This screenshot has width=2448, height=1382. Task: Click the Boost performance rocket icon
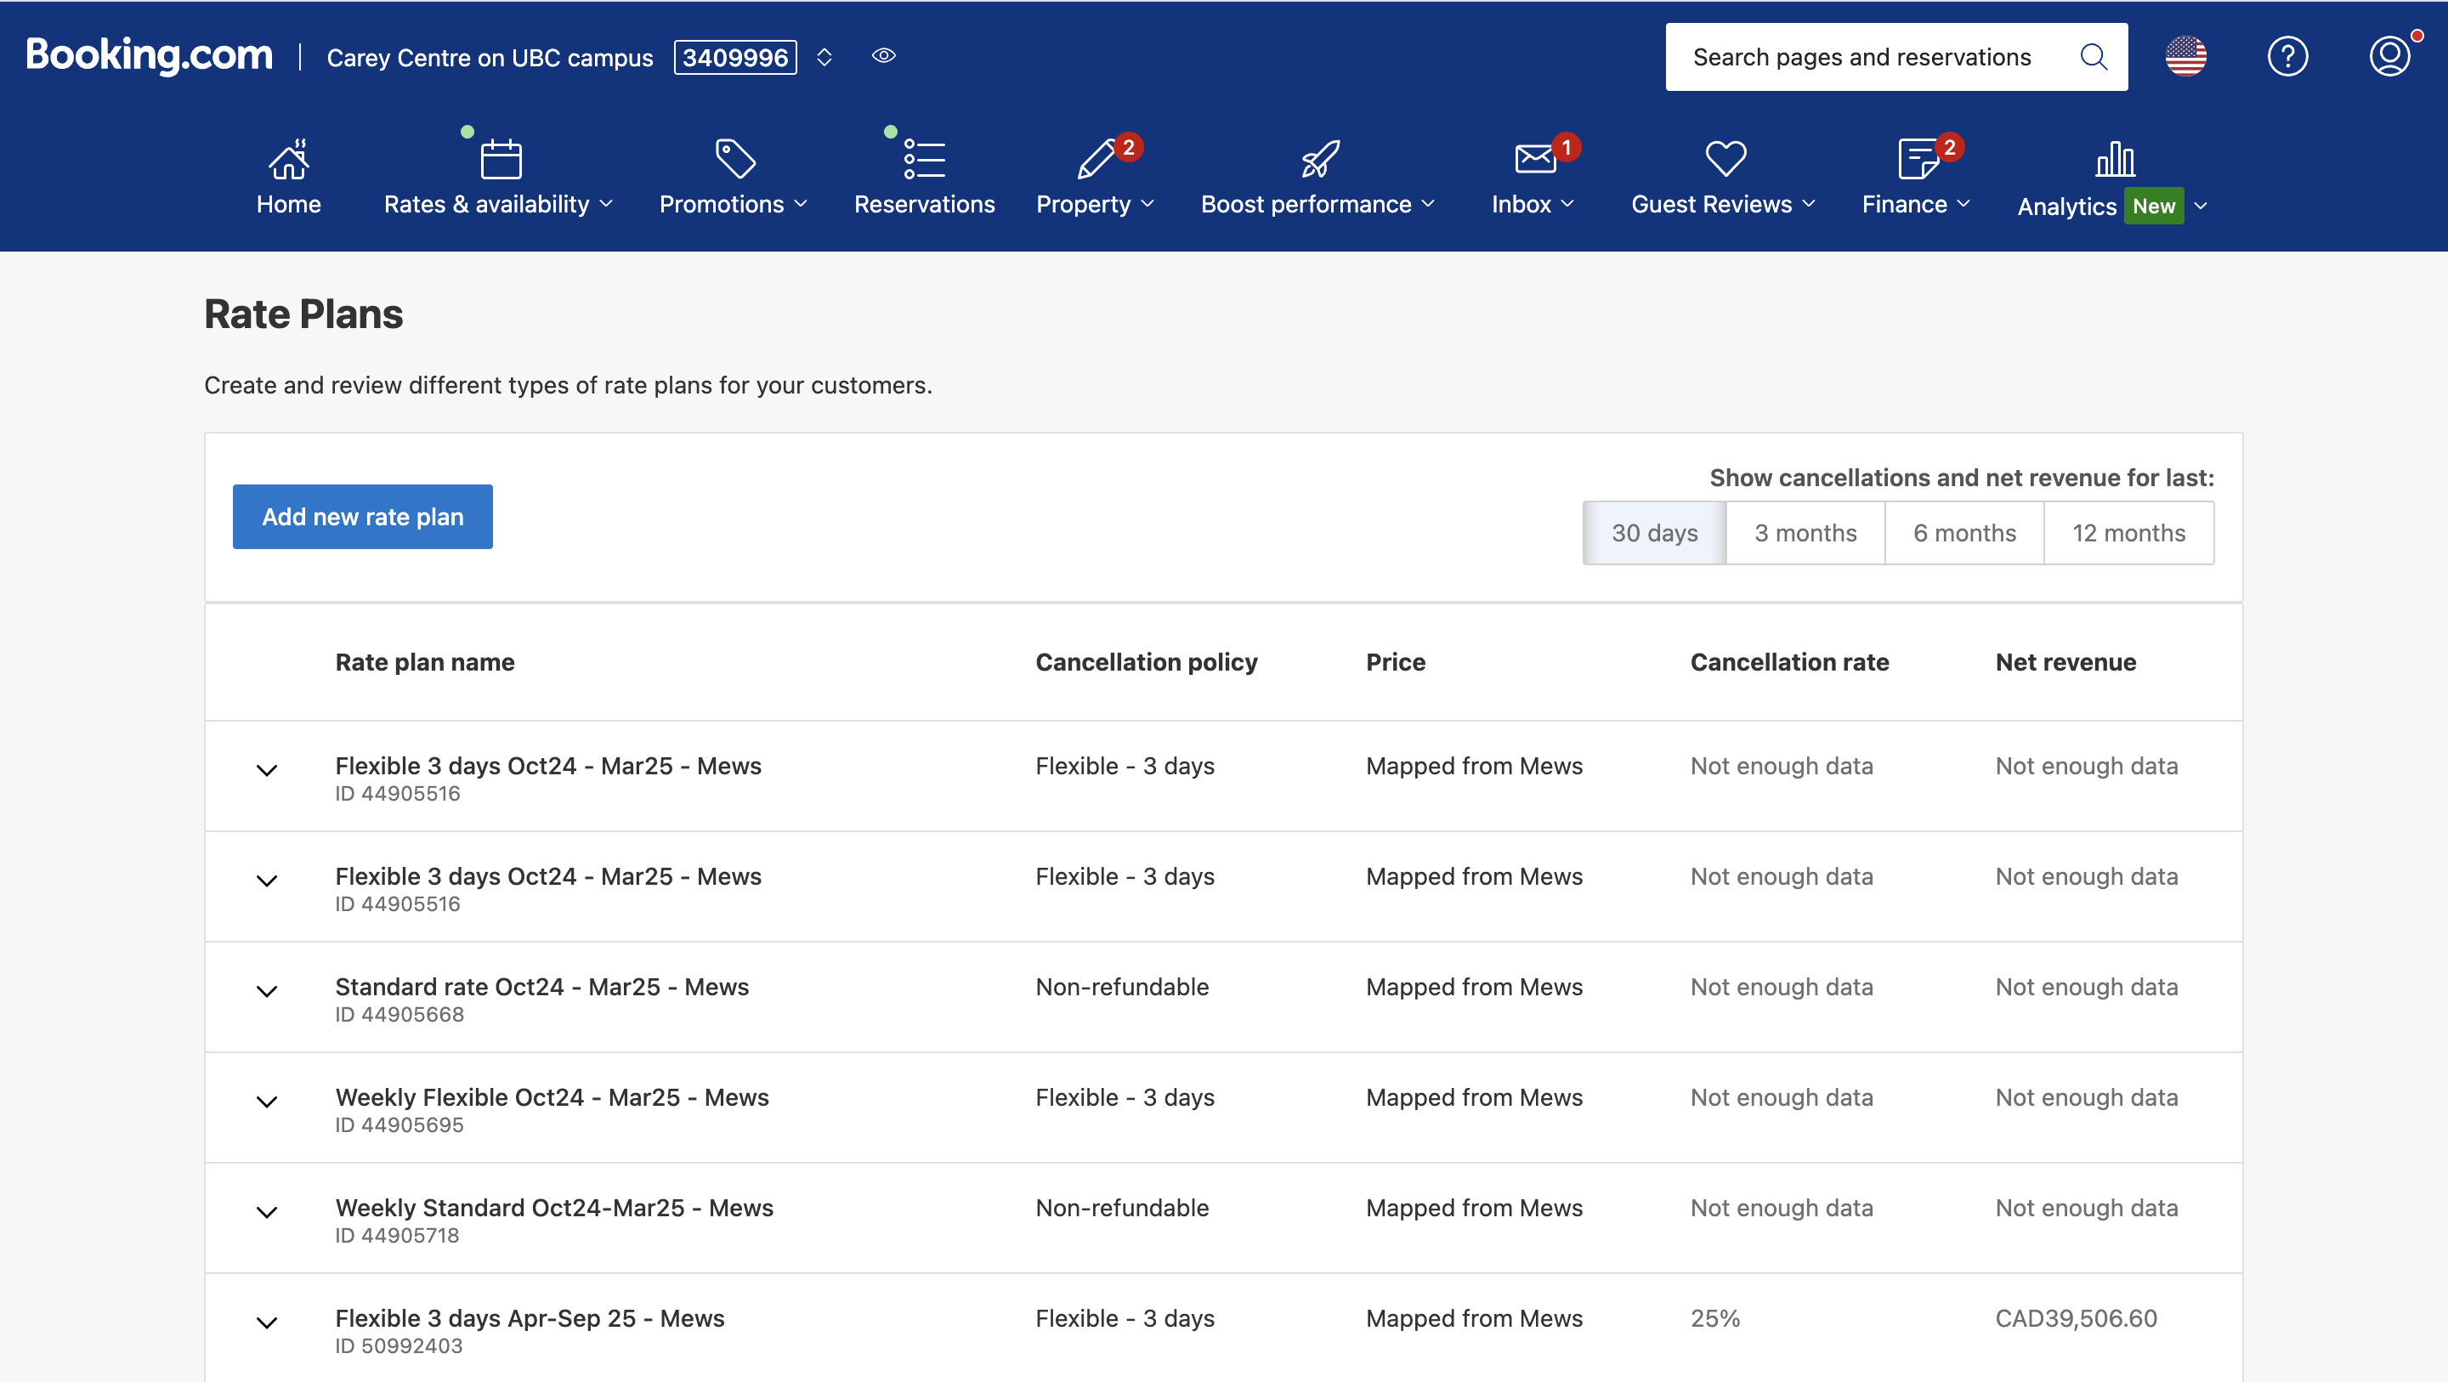1319,159
